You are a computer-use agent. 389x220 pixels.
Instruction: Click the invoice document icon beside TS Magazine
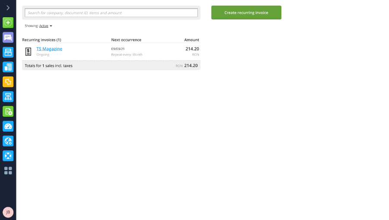pos(28,52)
